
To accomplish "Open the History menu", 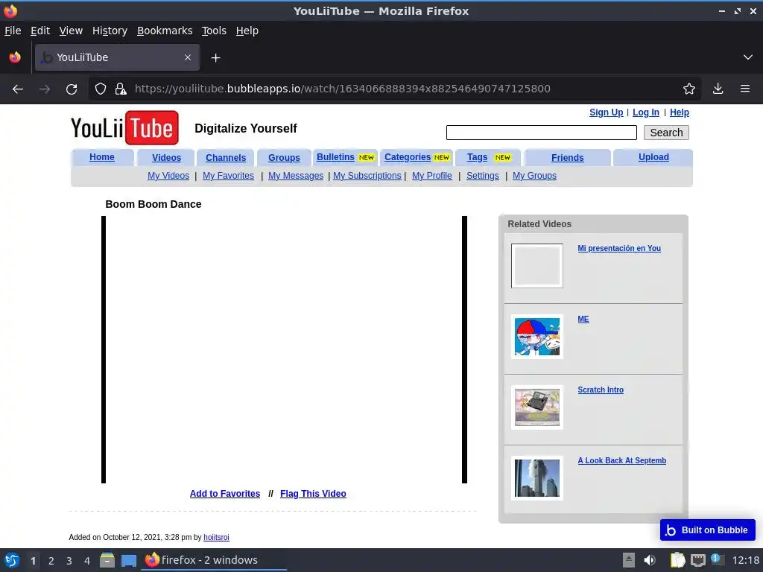I will (x=110, y=31).
